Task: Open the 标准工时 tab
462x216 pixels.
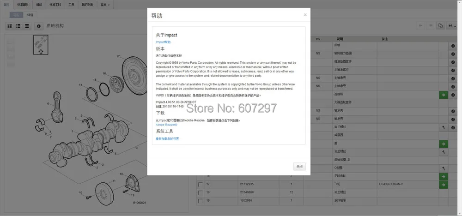Action: click(55, 5)
